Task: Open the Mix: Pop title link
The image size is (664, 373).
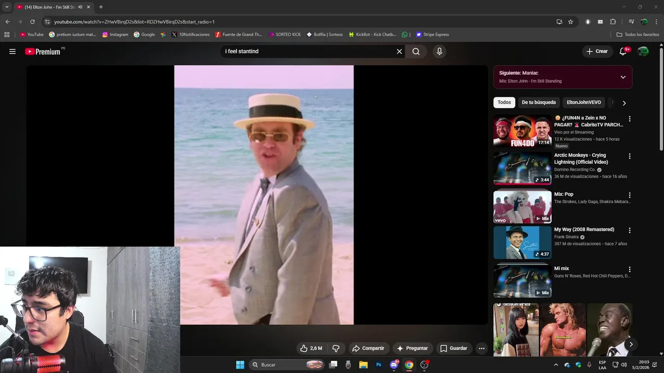Action: pos(563,194)
